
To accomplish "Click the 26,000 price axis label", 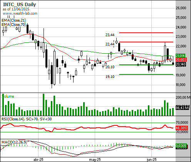I will 181,8.
